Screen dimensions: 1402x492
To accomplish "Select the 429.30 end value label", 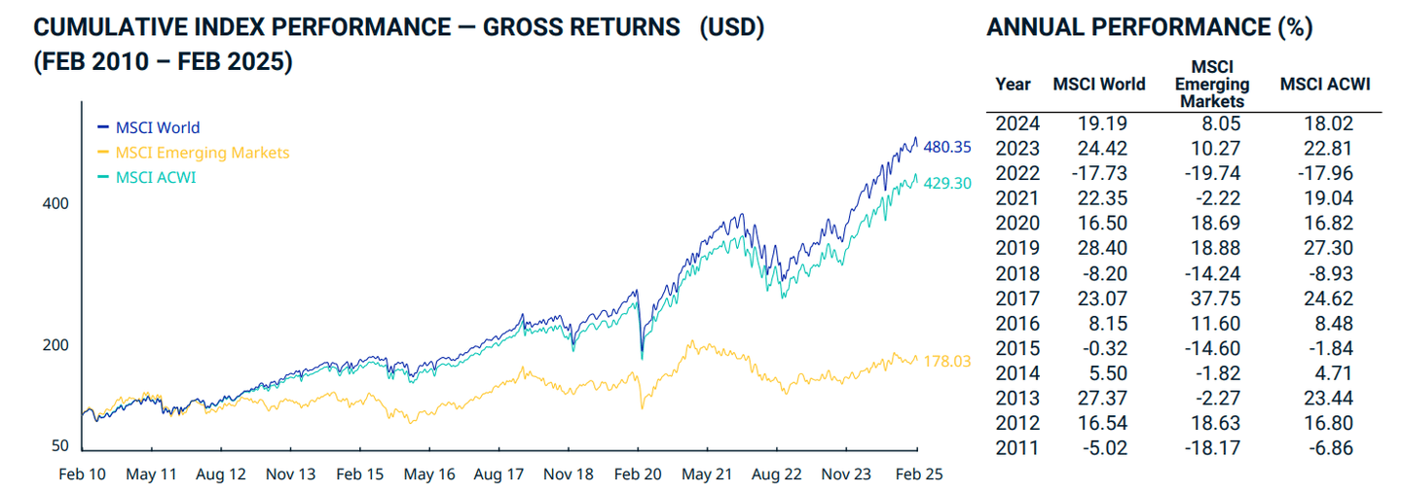I will [947, 183].
